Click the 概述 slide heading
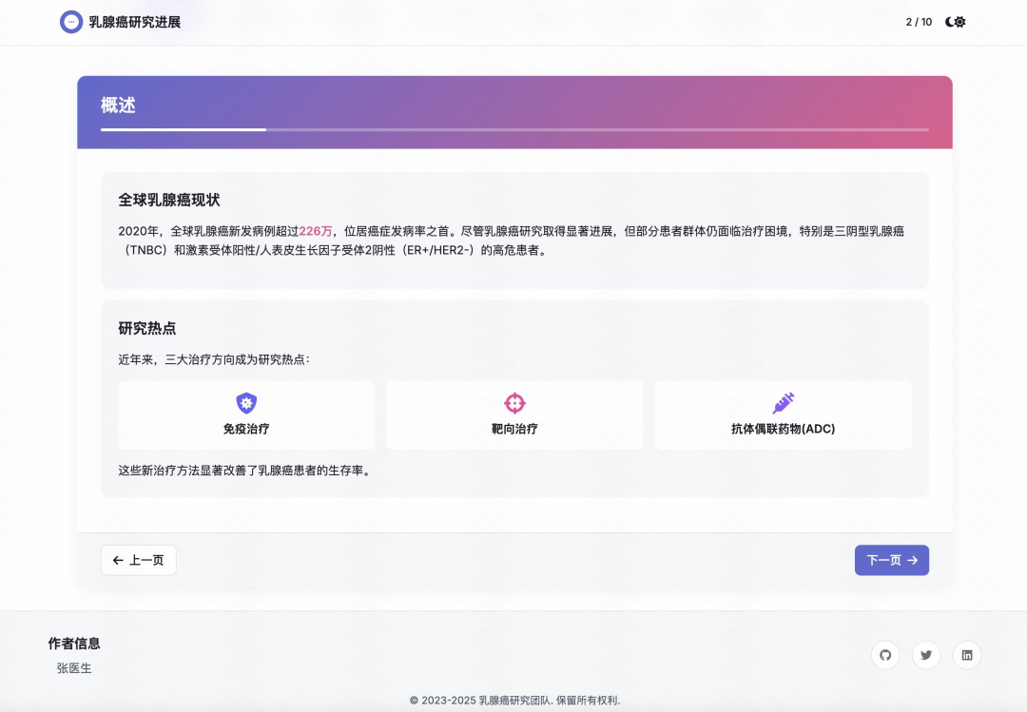1027x712 pixels. 118,106
